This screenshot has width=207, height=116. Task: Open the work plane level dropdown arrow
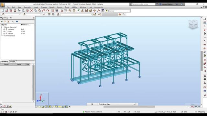[137, 104]
